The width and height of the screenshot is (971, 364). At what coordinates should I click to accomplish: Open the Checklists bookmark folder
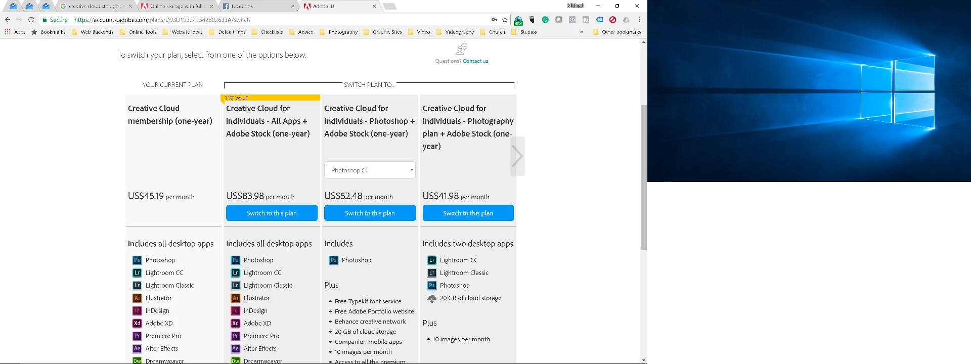click(267, 32)
